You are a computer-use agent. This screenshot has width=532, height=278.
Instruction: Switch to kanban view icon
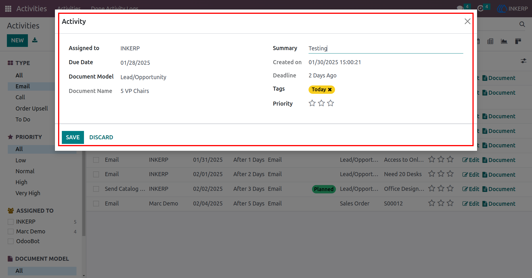(x=518, y=41)
